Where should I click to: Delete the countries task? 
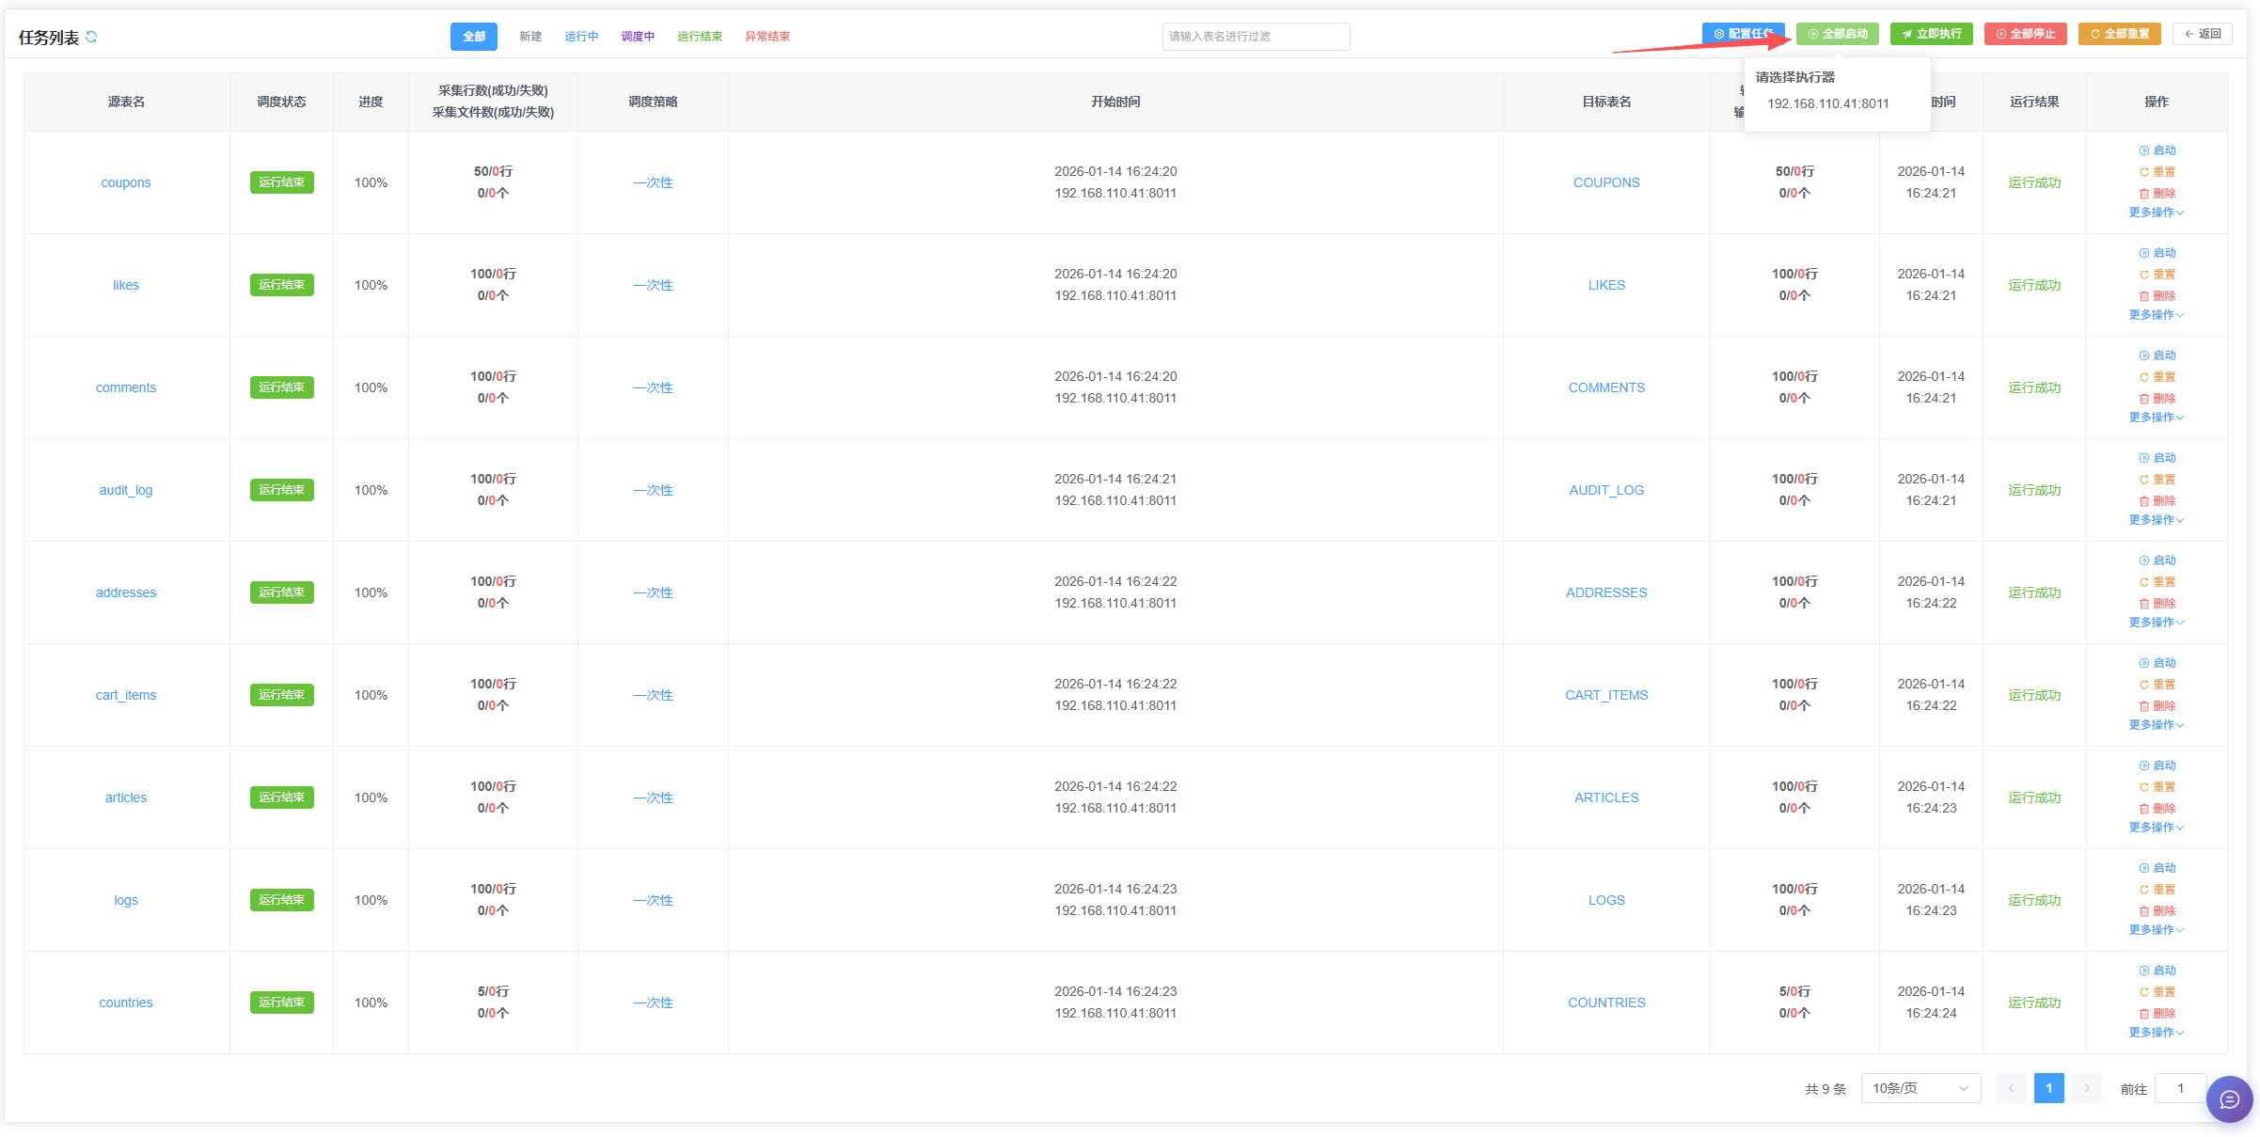tap(2157, 1014)
